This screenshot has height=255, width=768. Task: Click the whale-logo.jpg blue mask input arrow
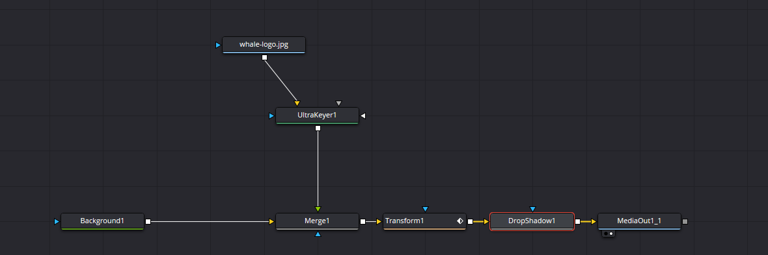(219, 45)
